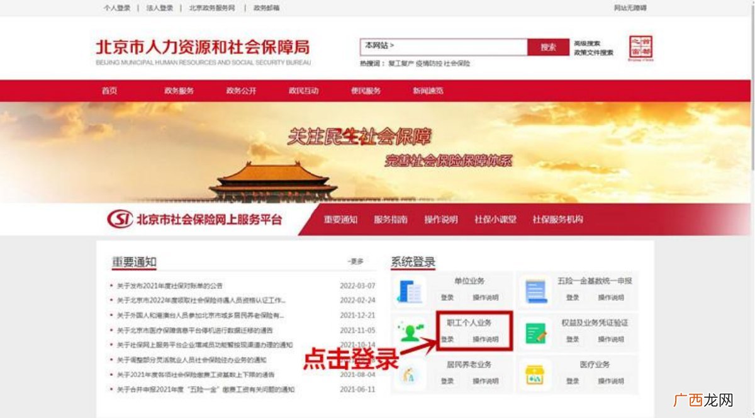Click the 医疗业务 title text

coord(595,364)
